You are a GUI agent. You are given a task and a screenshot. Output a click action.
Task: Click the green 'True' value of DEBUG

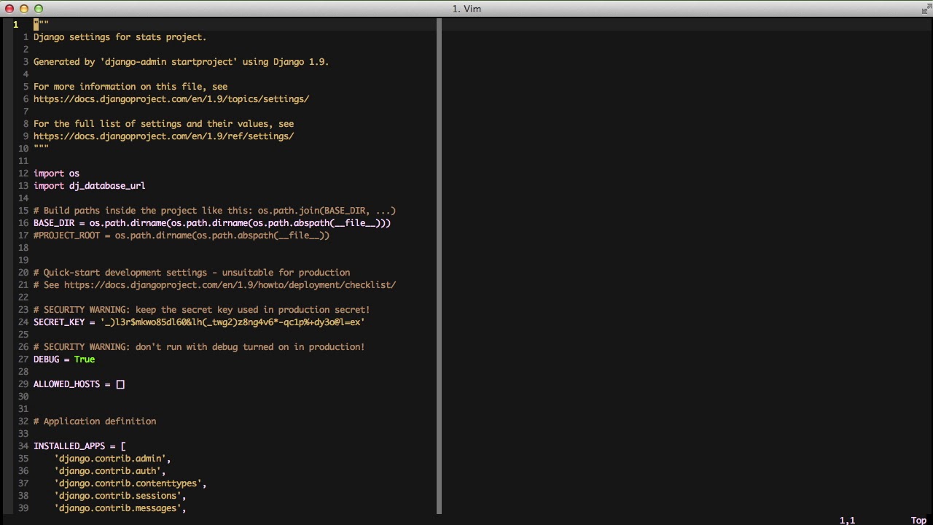point(85,359)
